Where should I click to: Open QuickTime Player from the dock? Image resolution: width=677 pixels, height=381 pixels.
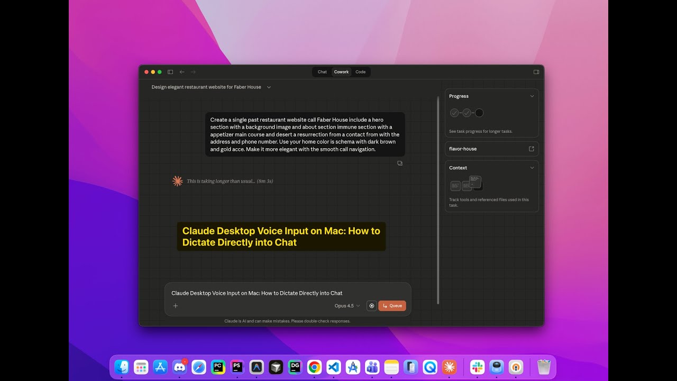click(429, 367)
